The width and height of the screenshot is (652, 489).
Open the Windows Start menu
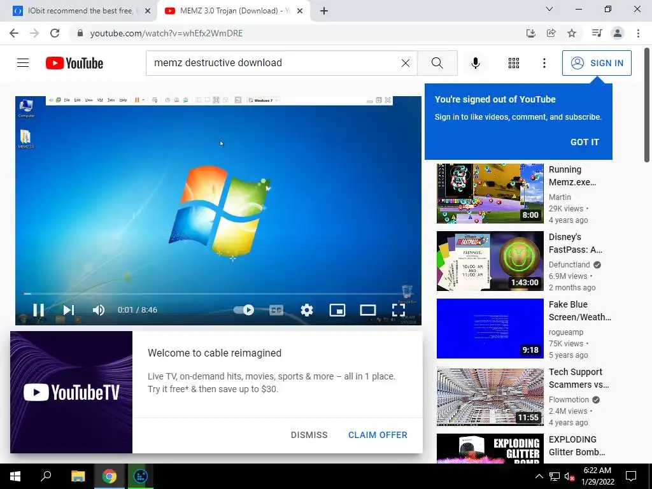[x=15, y=476]
